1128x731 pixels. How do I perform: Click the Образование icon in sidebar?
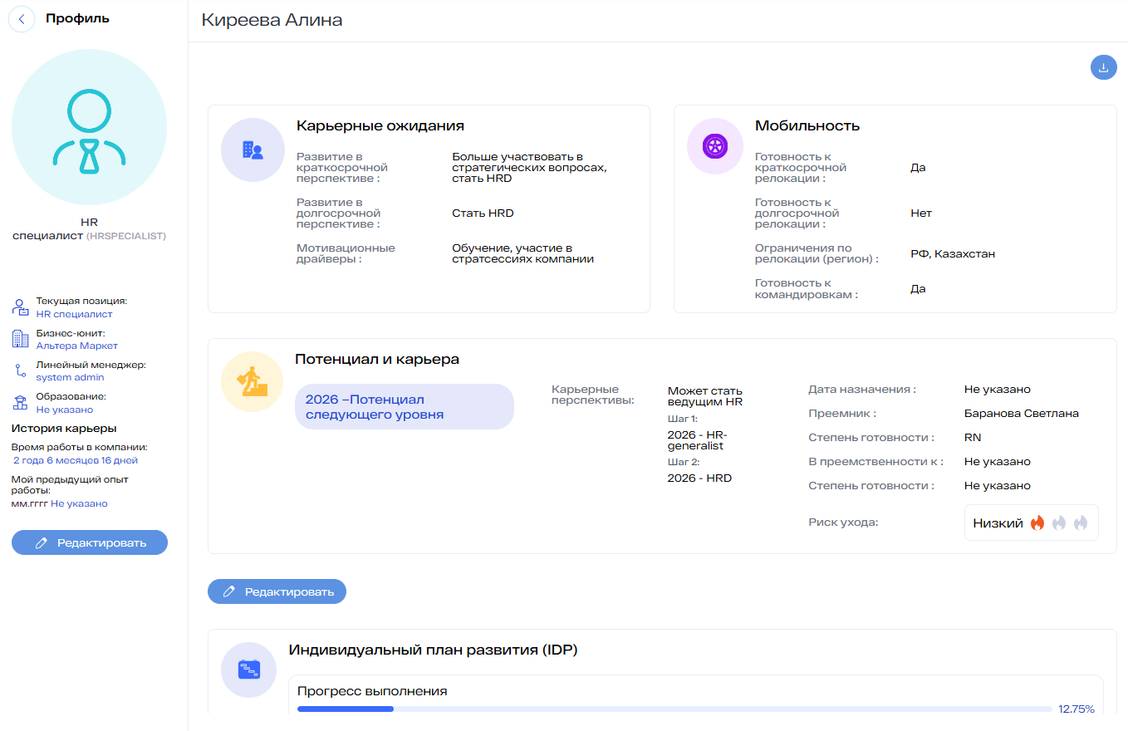(20, 402)
